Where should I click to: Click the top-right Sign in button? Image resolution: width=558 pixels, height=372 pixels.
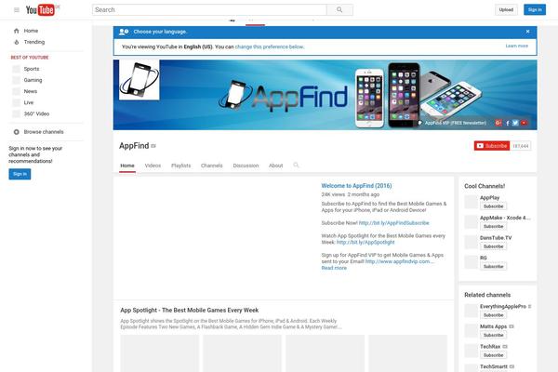pos(535,10)
